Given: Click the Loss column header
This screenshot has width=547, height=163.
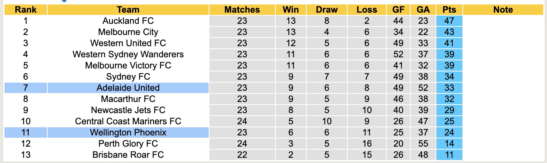Looking at the screenshot, I should (367, 10).
